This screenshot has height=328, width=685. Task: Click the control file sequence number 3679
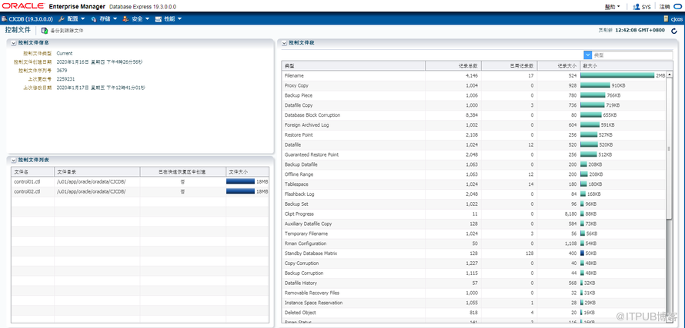click(62, 70)
